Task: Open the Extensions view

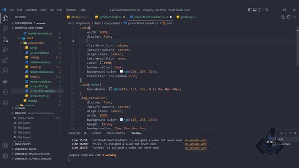Action: 5,60
